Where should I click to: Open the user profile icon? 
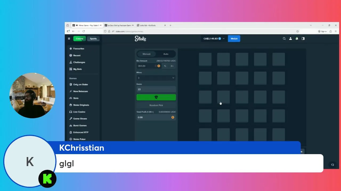290,38
